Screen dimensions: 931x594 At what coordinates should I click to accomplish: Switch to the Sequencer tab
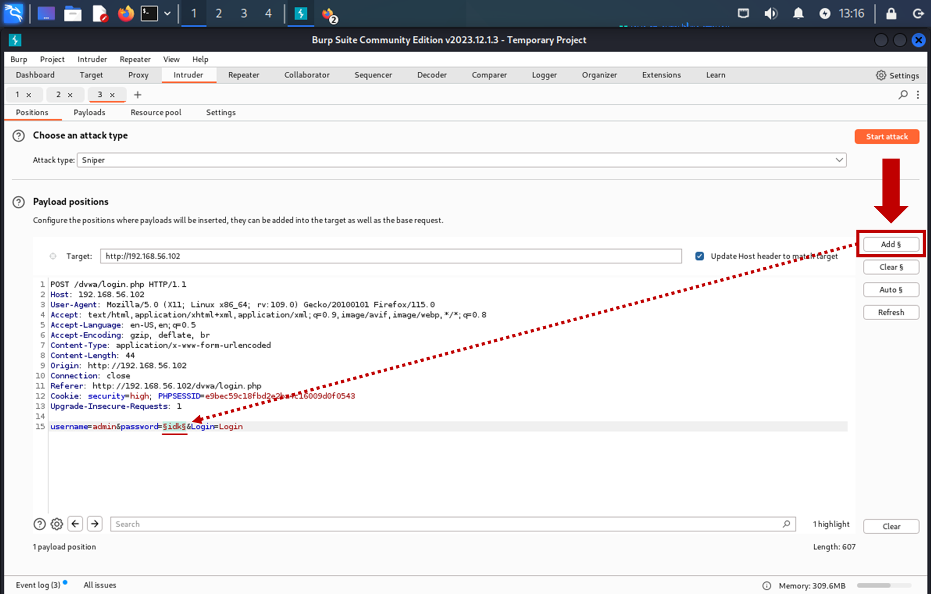(x=373, y=75)
